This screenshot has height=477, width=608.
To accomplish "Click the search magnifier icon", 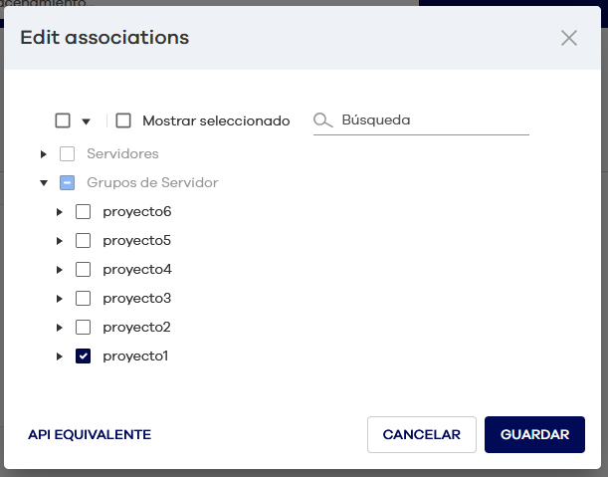I will 323,120.
